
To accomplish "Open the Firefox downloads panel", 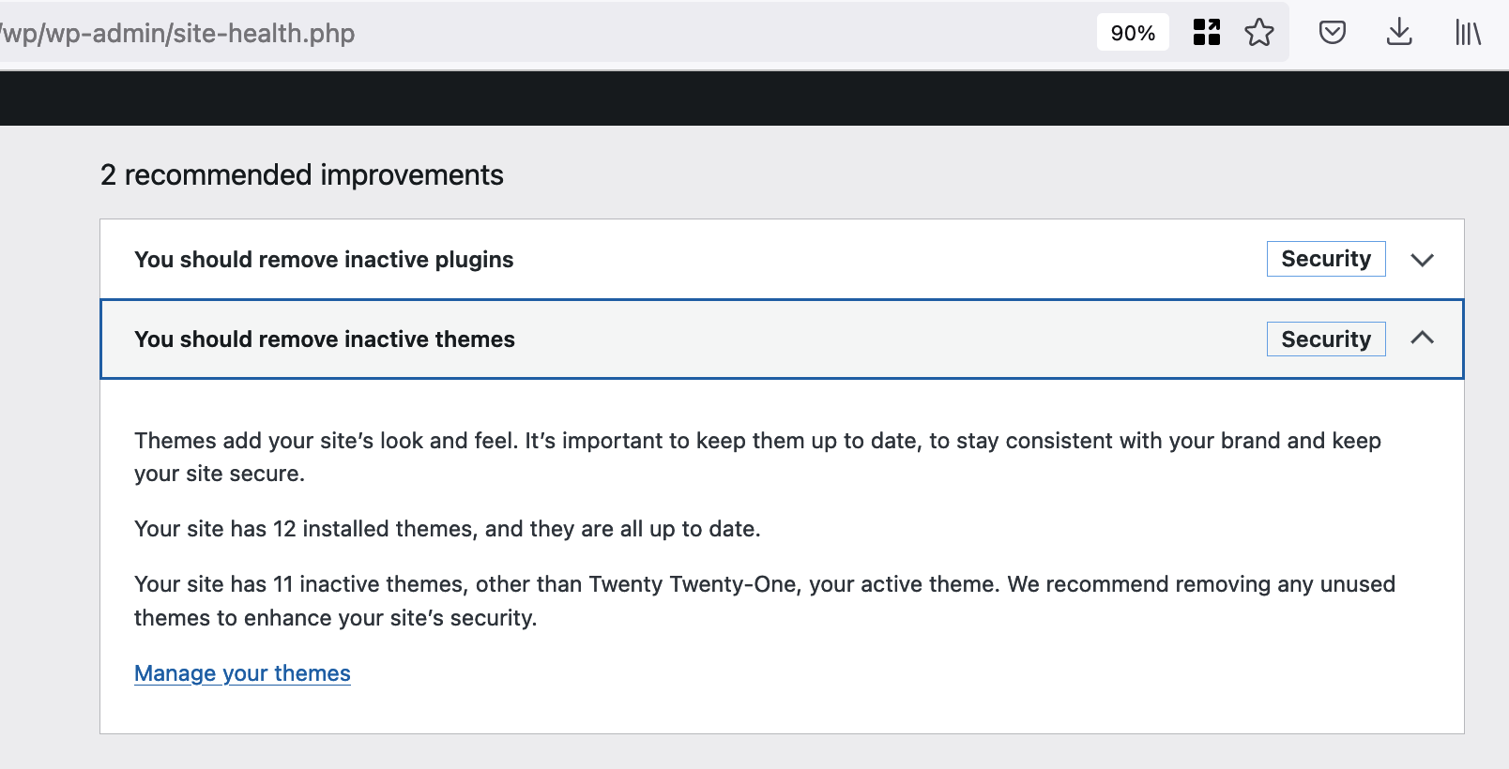I will [1398, 33].
